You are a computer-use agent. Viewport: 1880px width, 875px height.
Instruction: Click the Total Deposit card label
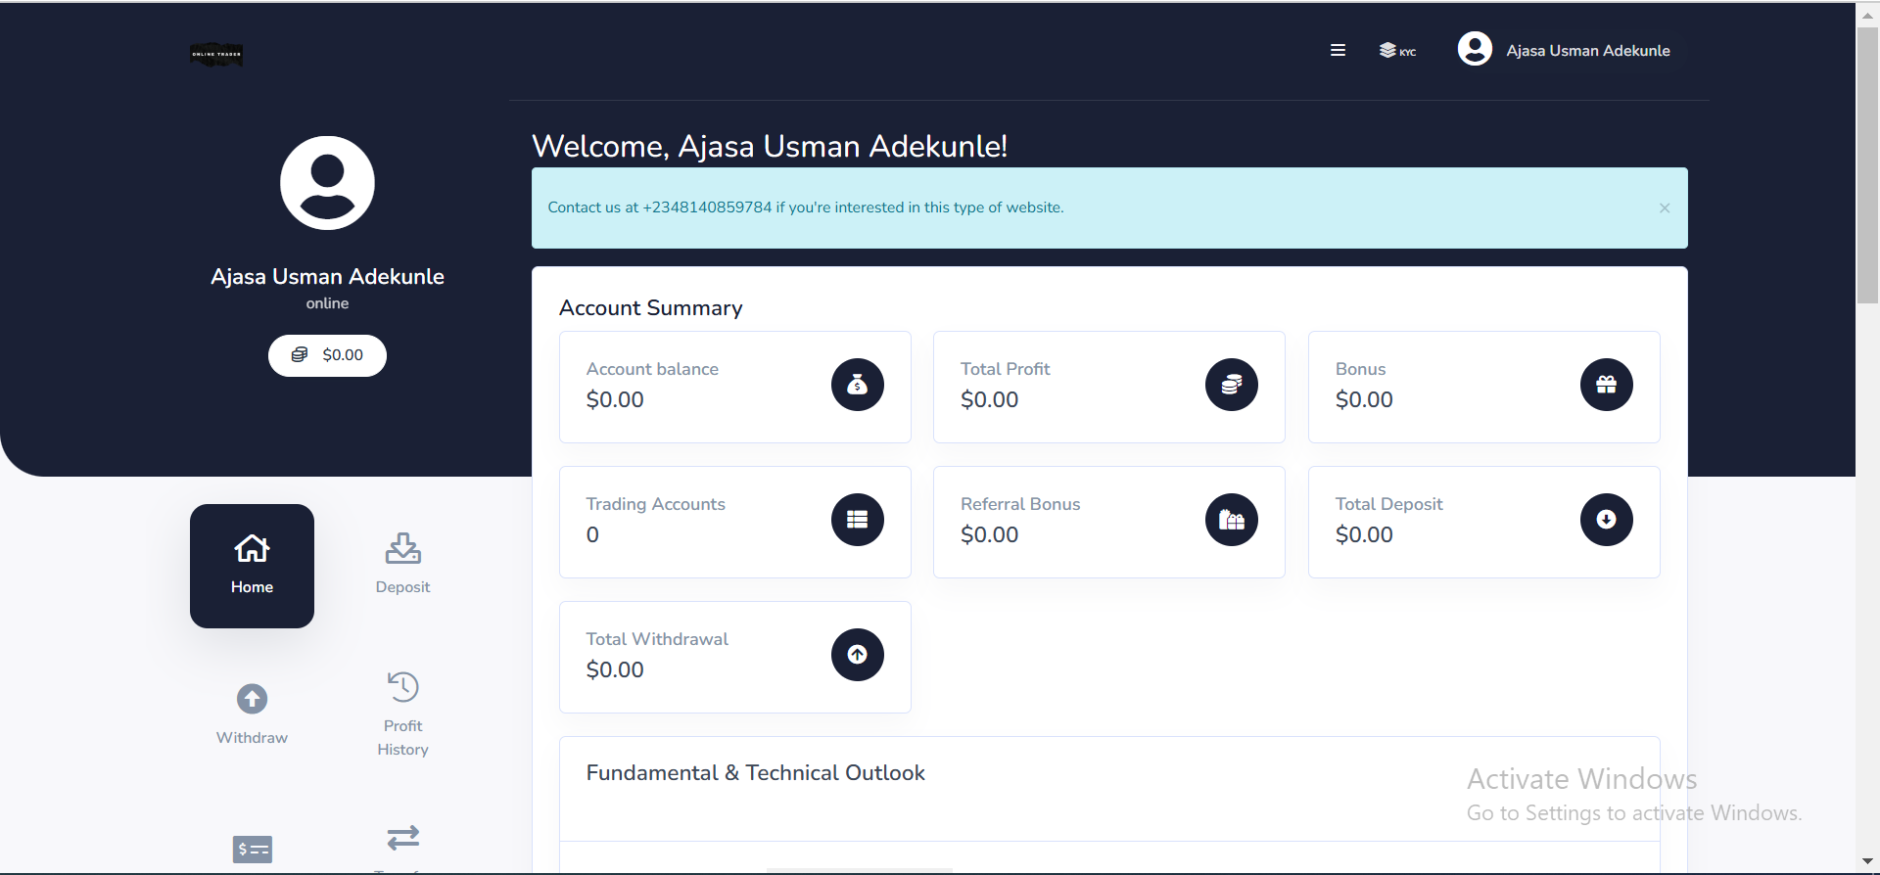(x=1388, y=504)
